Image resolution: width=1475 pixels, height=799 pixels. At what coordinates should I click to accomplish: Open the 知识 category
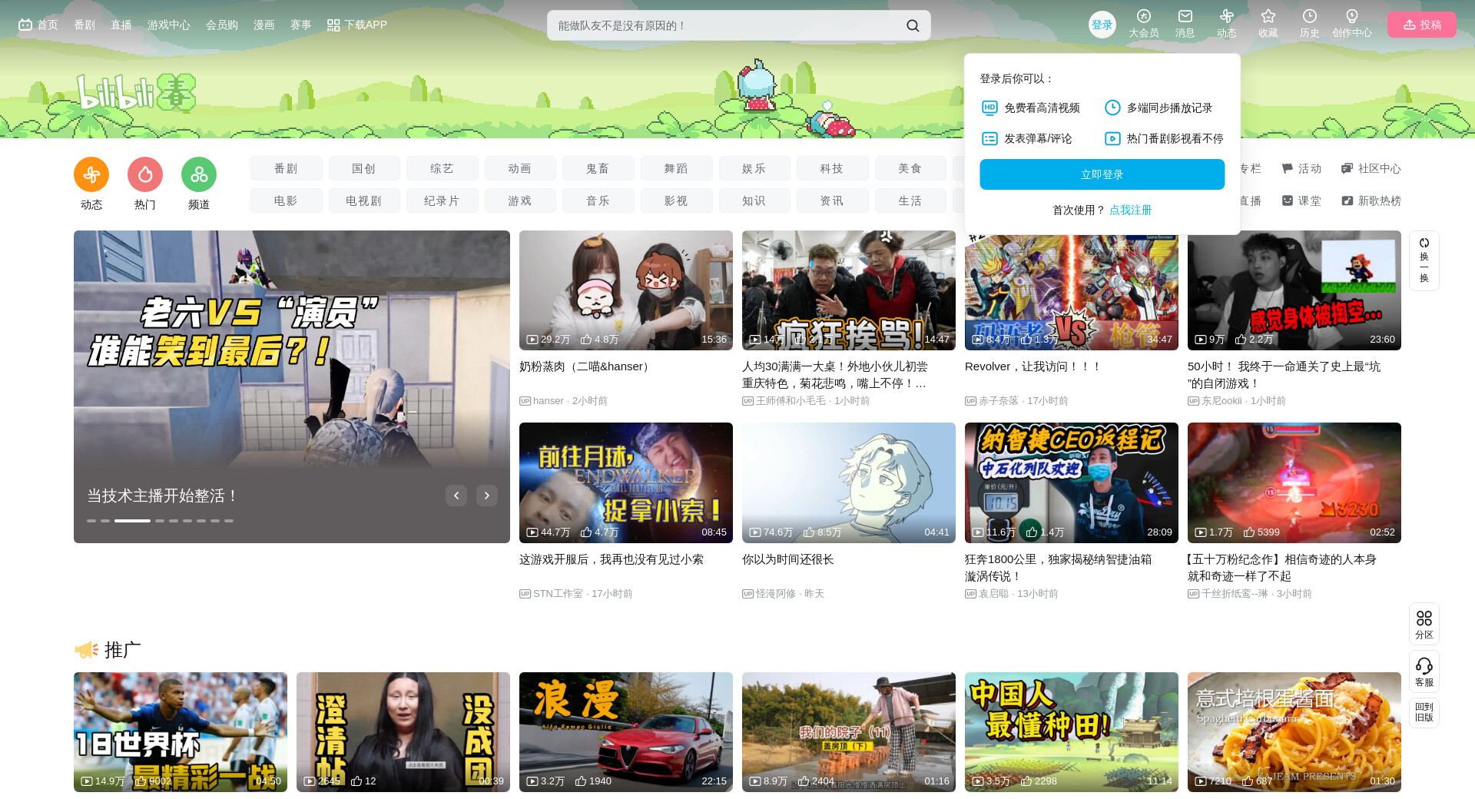coord(754,201)
